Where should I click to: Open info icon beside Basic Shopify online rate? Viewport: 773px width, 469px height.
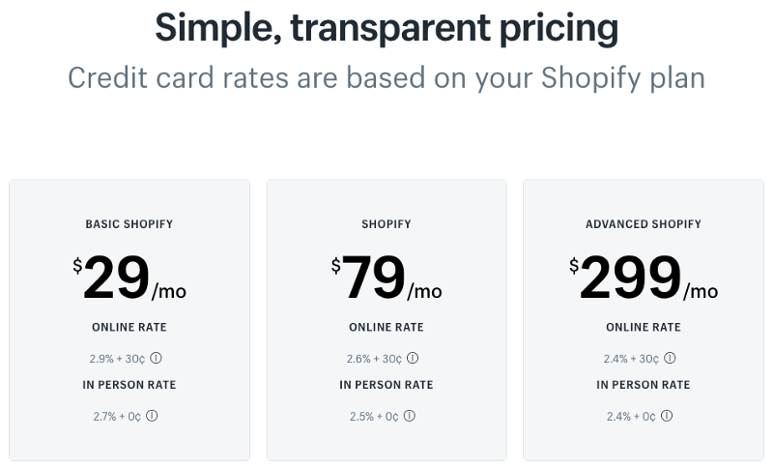(157, 358)
